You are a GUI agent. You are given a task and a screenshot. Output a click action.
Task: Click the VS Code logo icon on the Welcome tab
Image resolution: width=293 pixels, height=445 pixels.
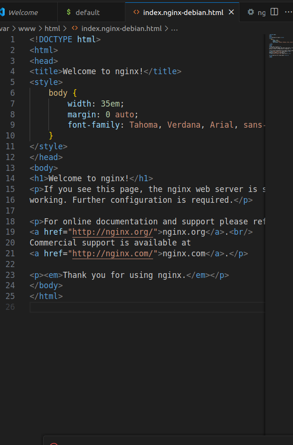[2, 12]
